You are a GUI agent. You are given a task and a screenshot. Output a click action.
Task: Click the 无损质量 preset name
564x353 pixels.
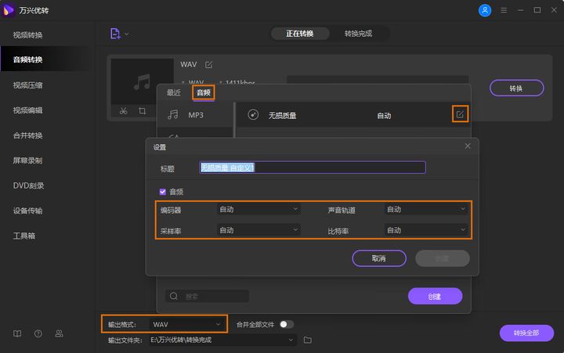pyautogui.click(x=282, y=115)
